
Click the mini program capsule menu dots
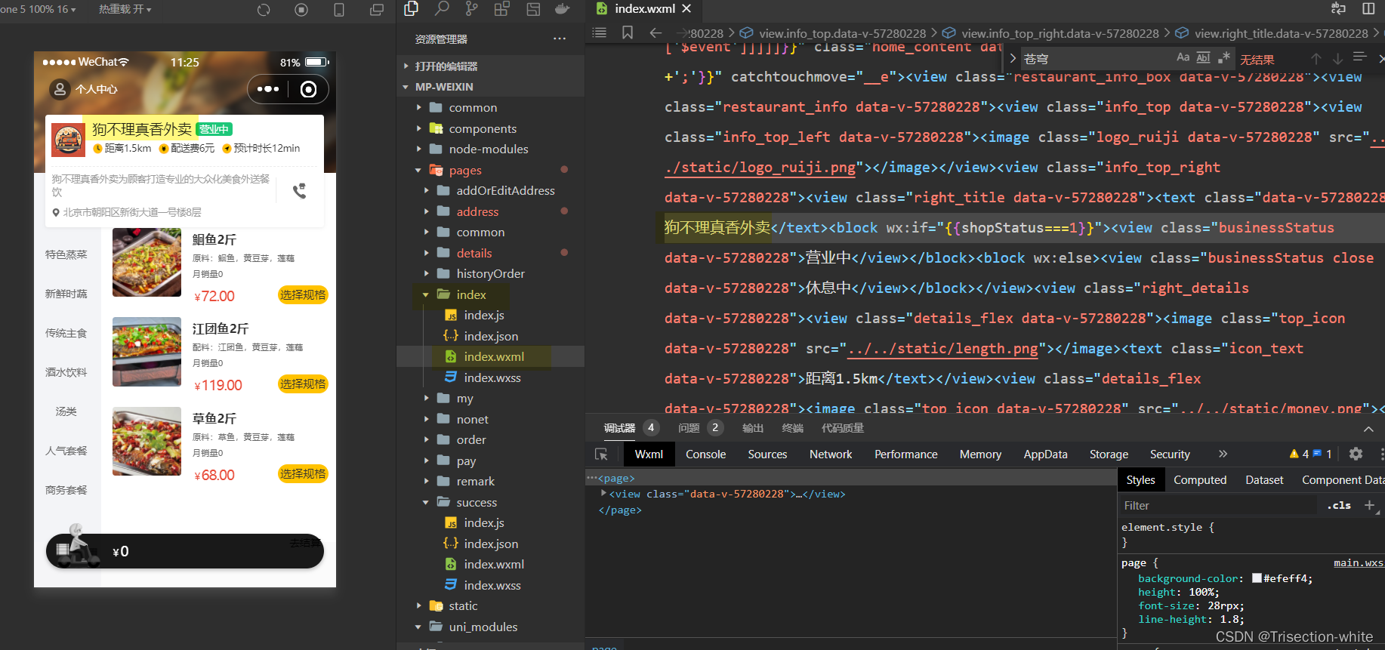click(x=268, y=89)
